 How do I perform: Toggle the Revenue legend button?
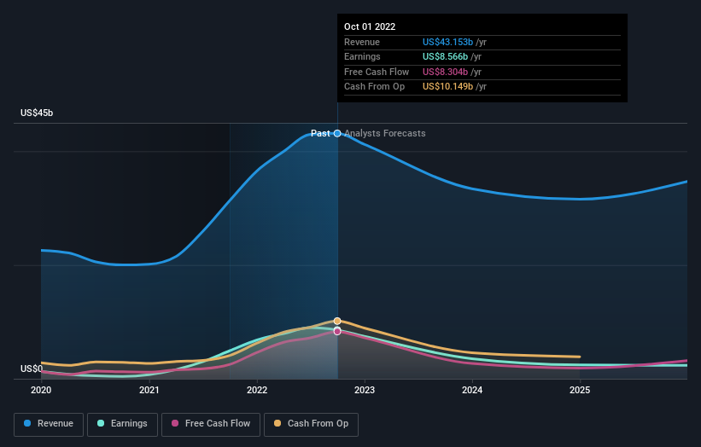[x=49, y=424]
